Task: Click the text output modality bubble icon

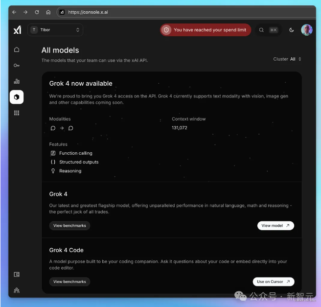Action: [x=70, y=128]
